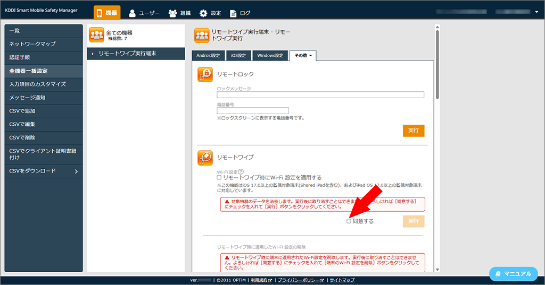Click the 全ての機器 group icon
This screenshot has height=285, width=545.
coord(96,35)
